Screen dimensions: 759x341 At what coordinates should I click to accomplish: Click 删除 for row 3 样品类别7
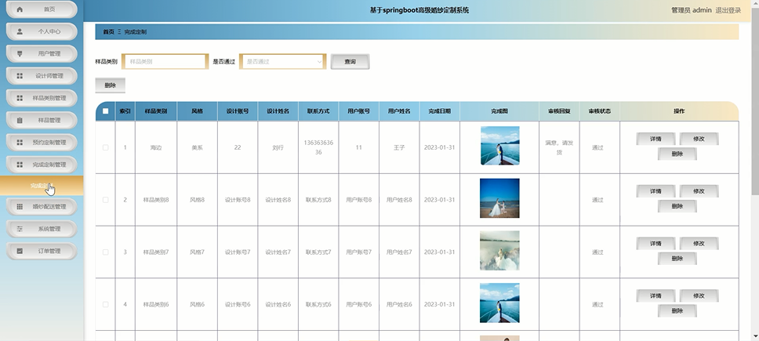(677, 258)
